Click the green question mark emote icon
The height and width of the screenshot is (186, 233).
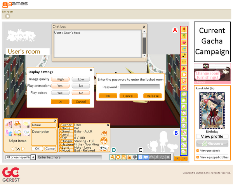[x=184, y=36]
